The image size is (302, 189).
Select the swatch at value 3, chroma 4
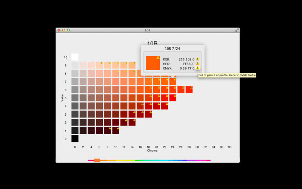pyautogui.click(x=91, y=114)
